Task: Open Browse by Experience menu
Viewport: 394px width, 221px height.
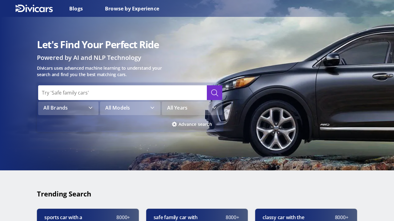Action: [132, 9]
